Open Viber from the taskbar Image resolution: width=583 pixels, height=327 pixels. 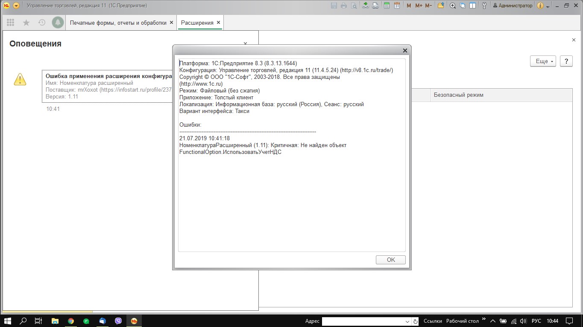click(x=118, y=321)
